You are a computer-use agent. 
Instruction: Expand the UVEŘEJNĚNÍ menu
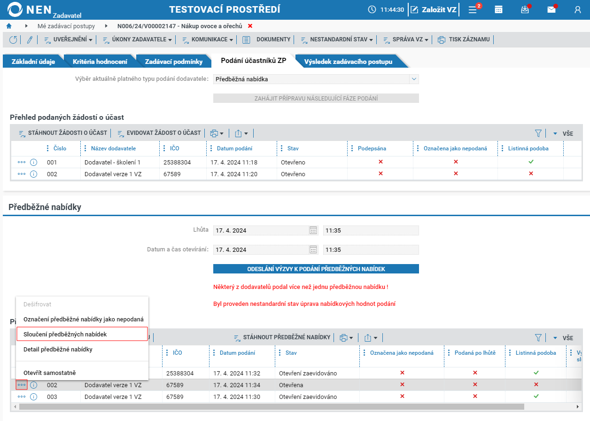pos(68,39)
